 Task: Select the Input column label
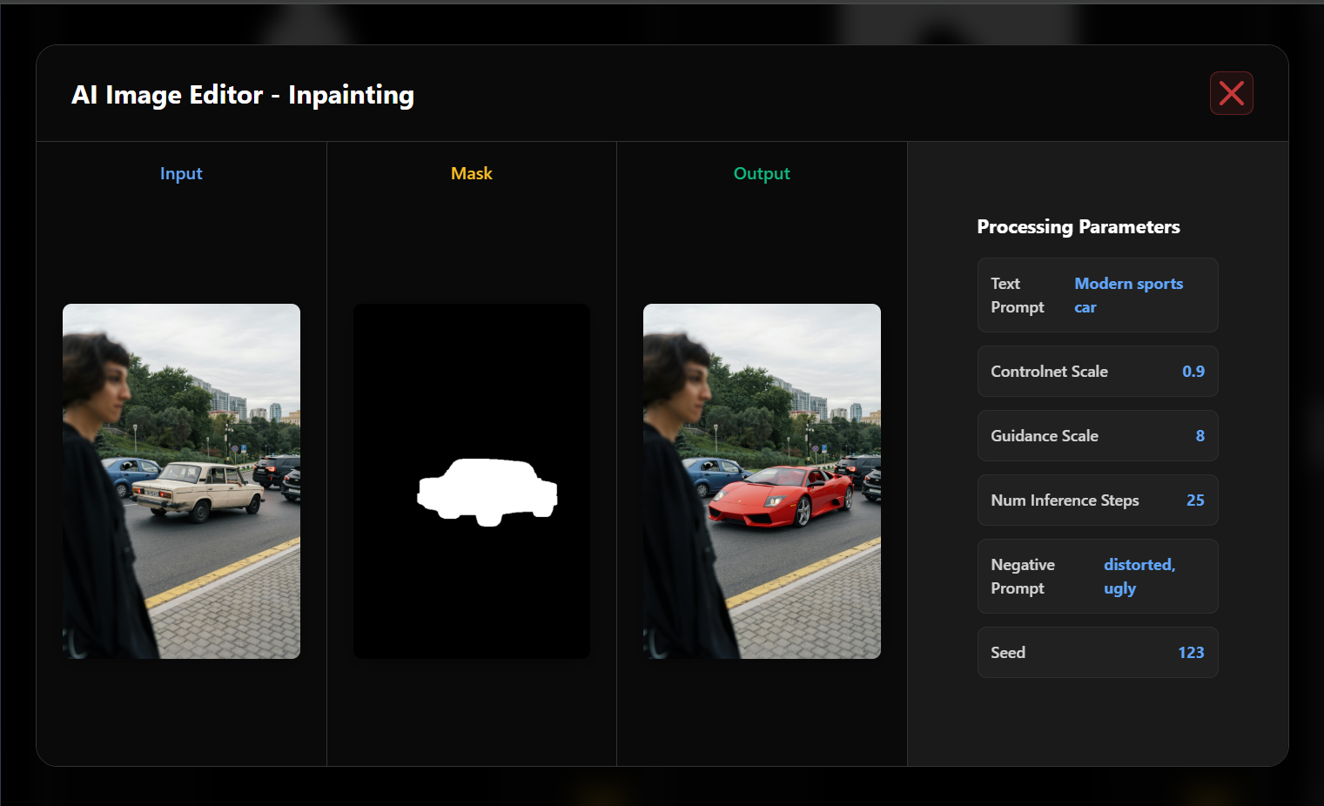coord(181,173)
